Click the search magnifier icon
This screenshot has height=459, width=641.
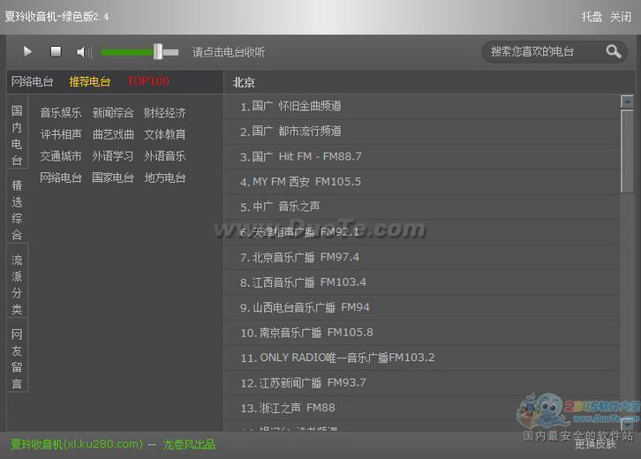click(614, 51)
